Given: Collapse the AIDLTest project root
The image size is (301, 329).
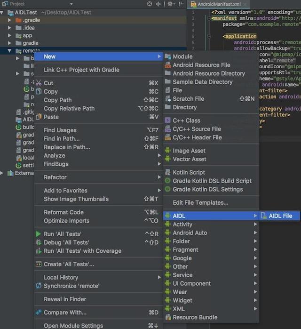Looking at the screenshot, I should (x=2, y=13).
